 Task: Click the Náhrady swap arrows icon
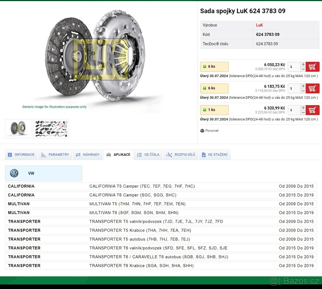[x=78, y=155]
